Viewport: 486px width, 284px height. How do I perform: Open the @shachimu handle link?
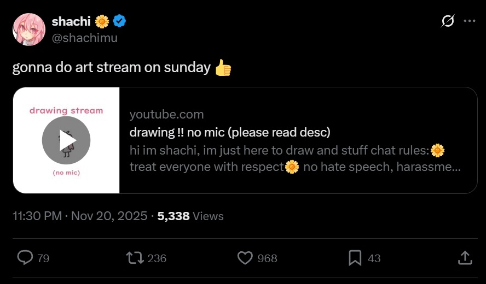(84, 38)
